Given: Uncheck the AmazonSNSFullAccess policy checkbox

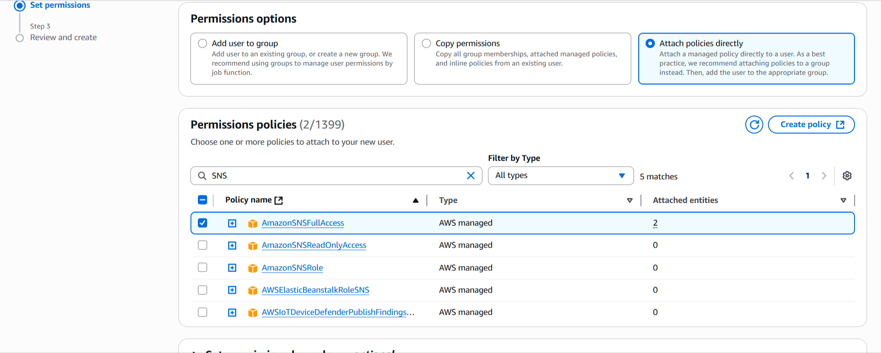Looking at the screenshot, I should (203, 223).
